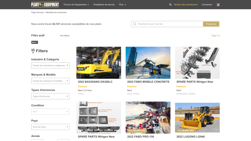
Task: Click the Plant & Equipment logo
Action: pyautogui.click(x=45, y=5)
